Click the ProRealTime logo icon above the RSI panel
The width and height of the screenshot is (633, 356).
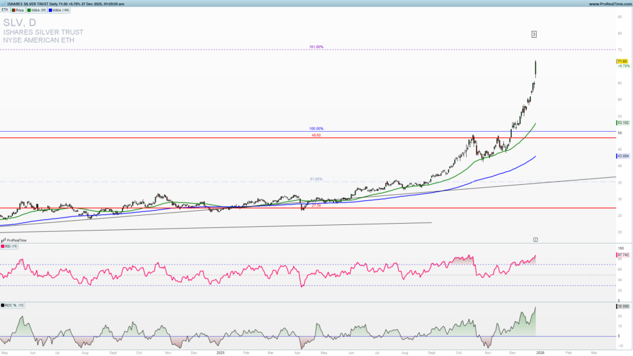click(x=4, y=240)
